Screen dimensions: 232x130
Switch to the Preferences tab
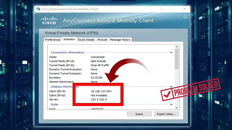[53, 39]
